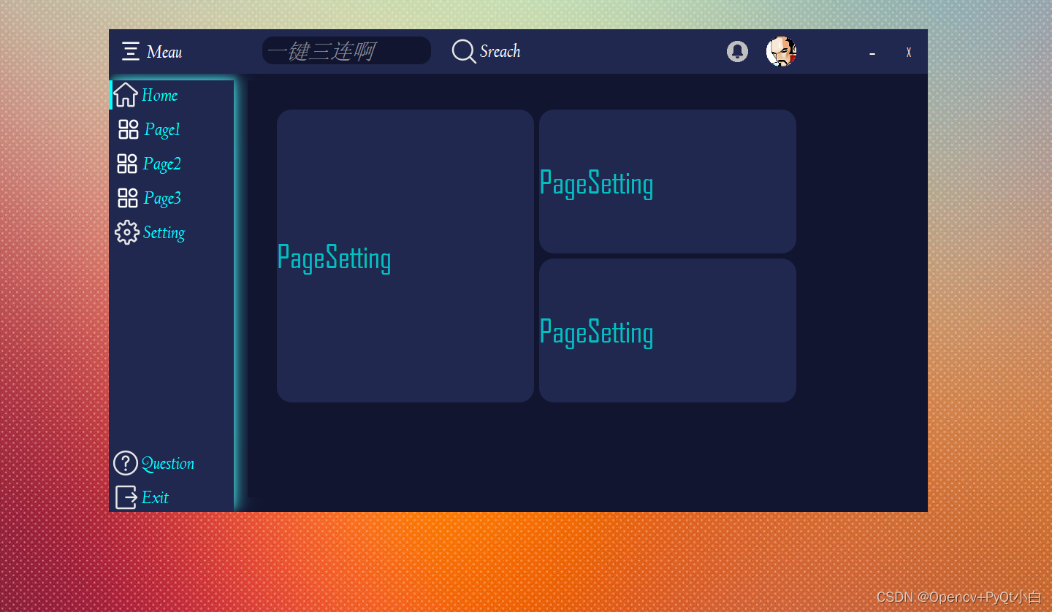
Task: Open the user avatar profile picture
Action: pos(781,52)
